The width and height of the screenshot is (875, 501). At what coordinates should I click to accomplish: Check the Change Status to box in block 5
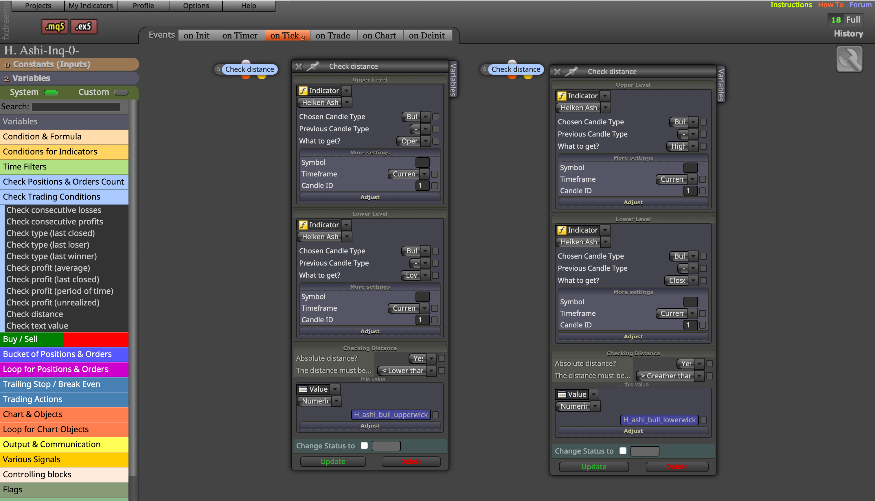click(364, 445)
